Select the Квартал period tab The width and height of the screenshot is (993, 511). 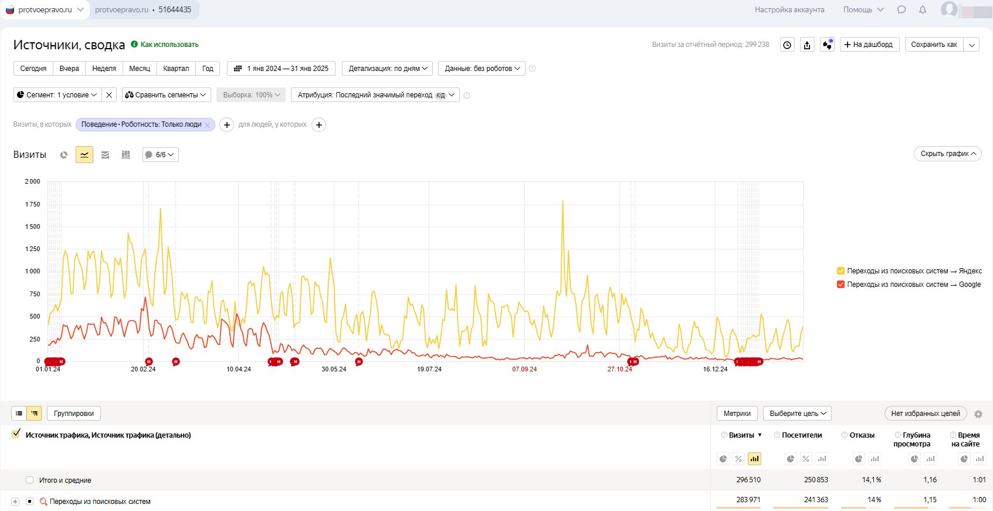(x=176, y=69)
